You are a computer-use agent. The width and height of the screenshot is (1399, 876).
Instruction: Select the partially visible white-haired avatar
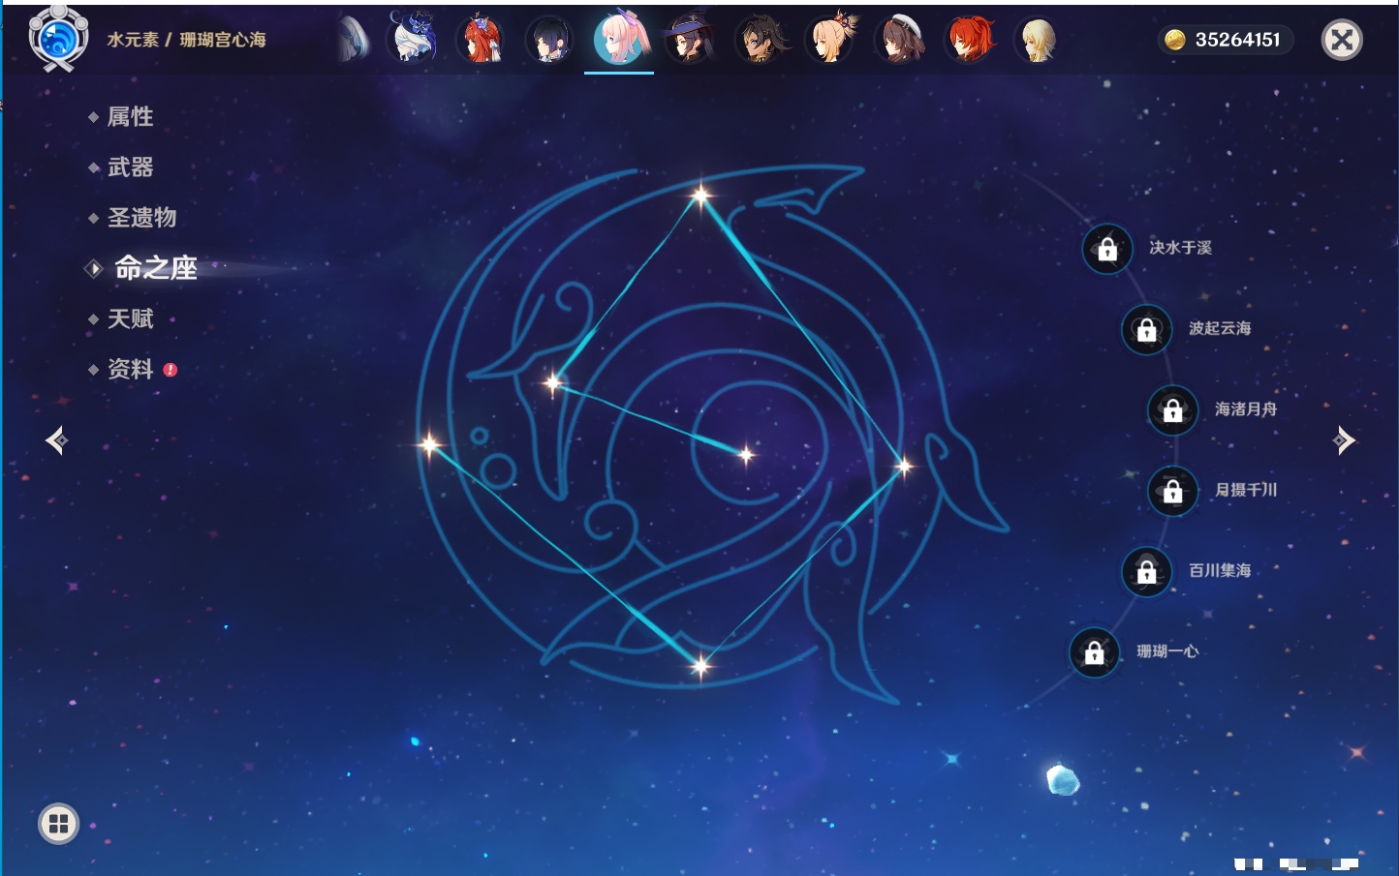[354, 40]
